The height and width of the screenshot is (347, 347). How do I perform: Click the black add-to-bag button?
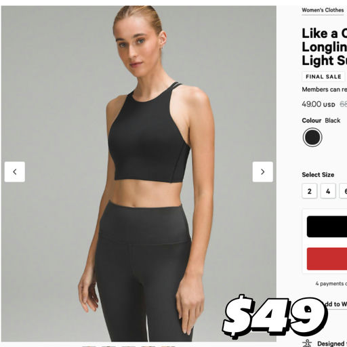327,226
